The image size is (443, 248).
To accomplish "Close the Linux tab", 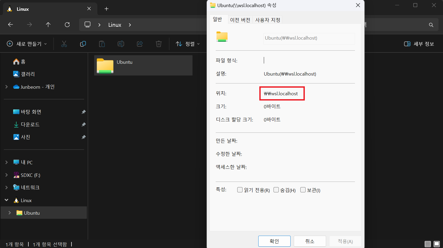I will point(89,9).
